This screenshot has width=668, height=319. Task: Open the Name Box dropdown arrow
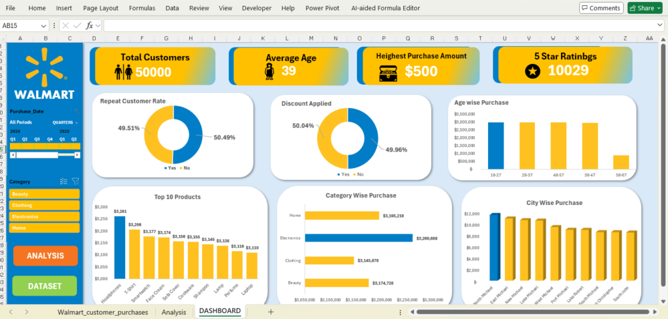[x=44, y=25]
